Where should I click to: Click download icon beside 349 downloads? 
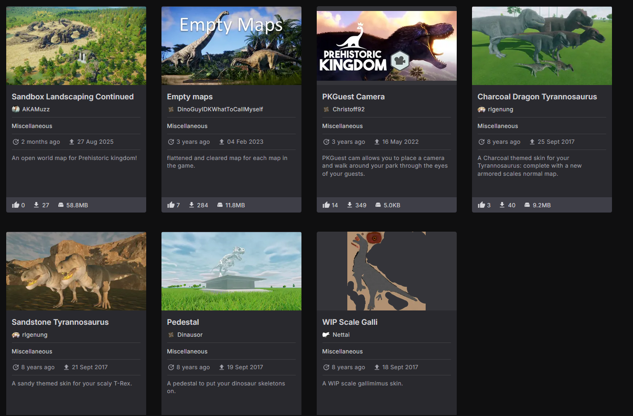pyautogui.click(x=350, y=205)
